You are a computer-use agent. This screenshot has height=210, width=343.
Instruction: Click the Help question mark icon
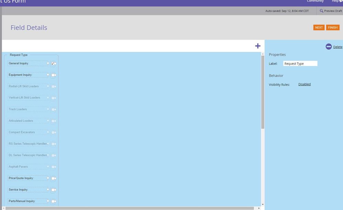(341, 1)
